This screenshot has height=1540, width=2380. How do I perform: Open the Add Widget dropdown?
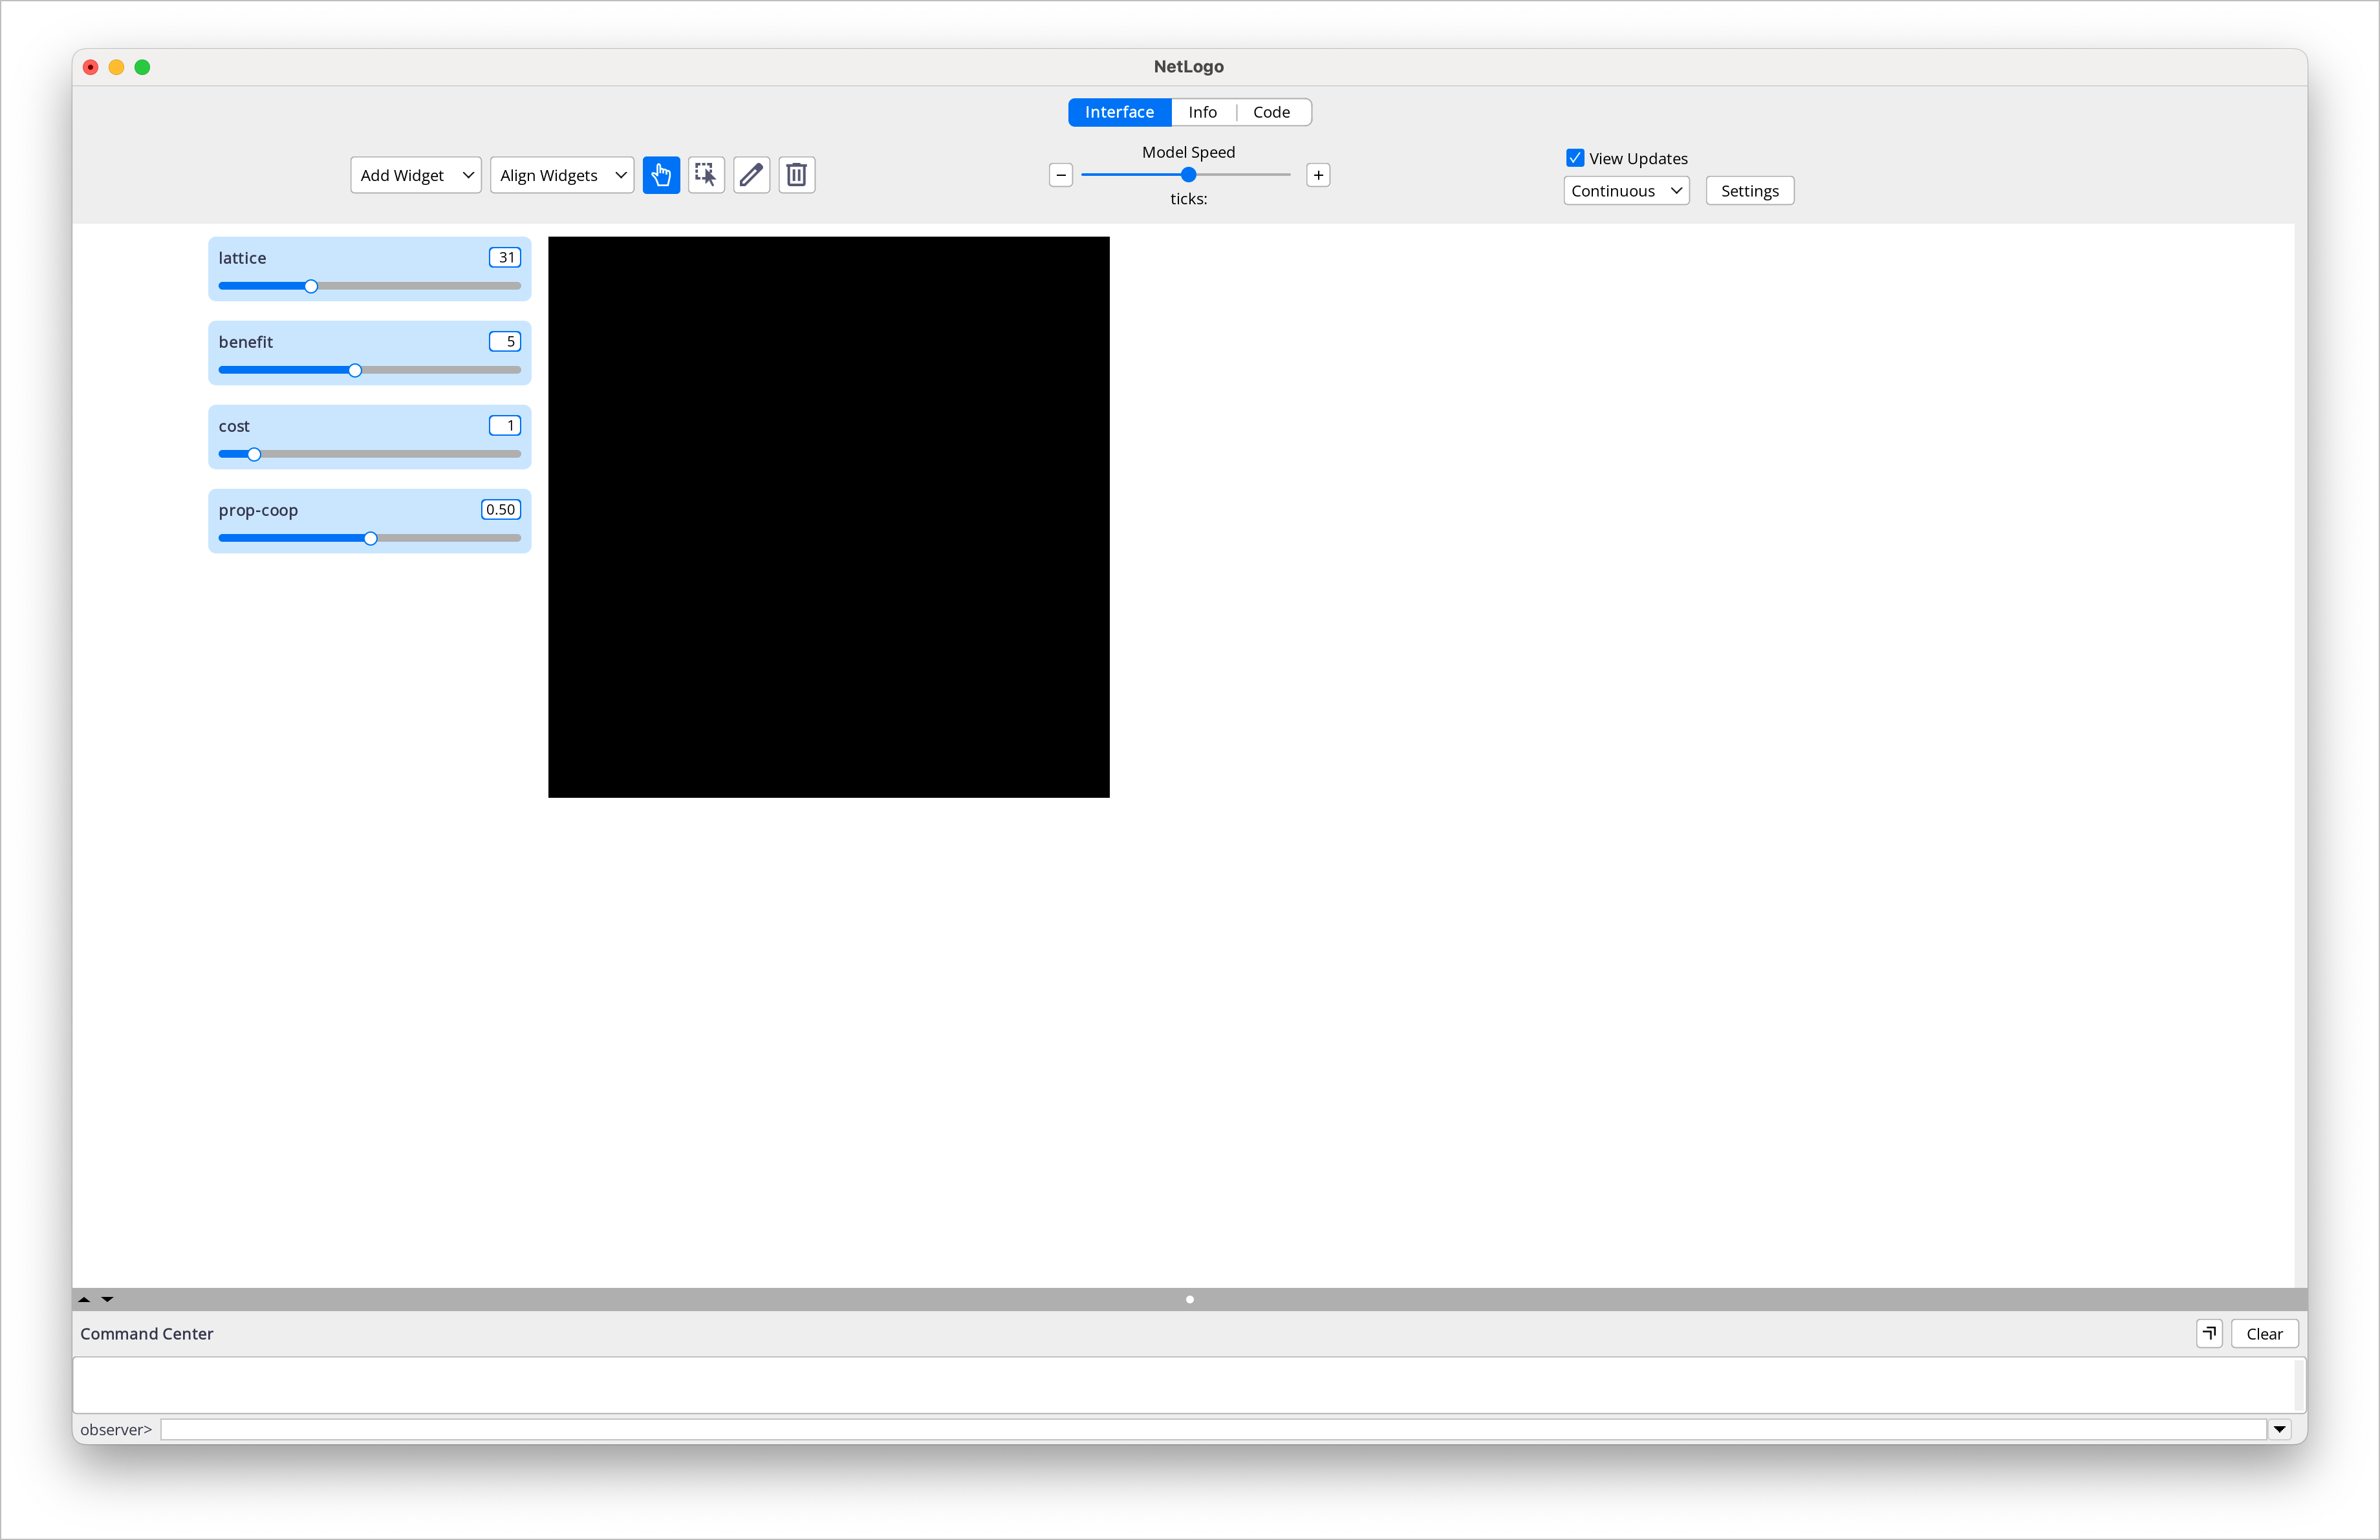coord(416,175)
